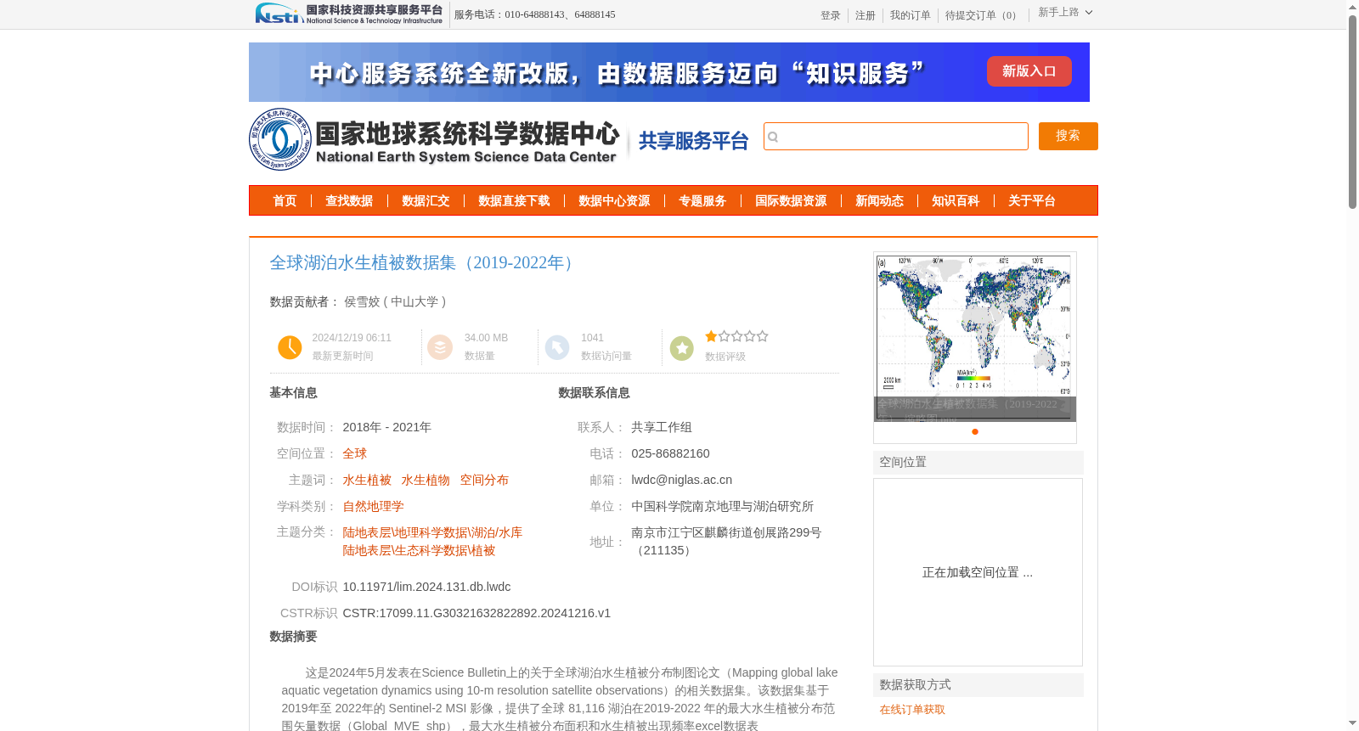Focus the search input field
Viewport: 1359px width, 731px height.
point(896,137)
